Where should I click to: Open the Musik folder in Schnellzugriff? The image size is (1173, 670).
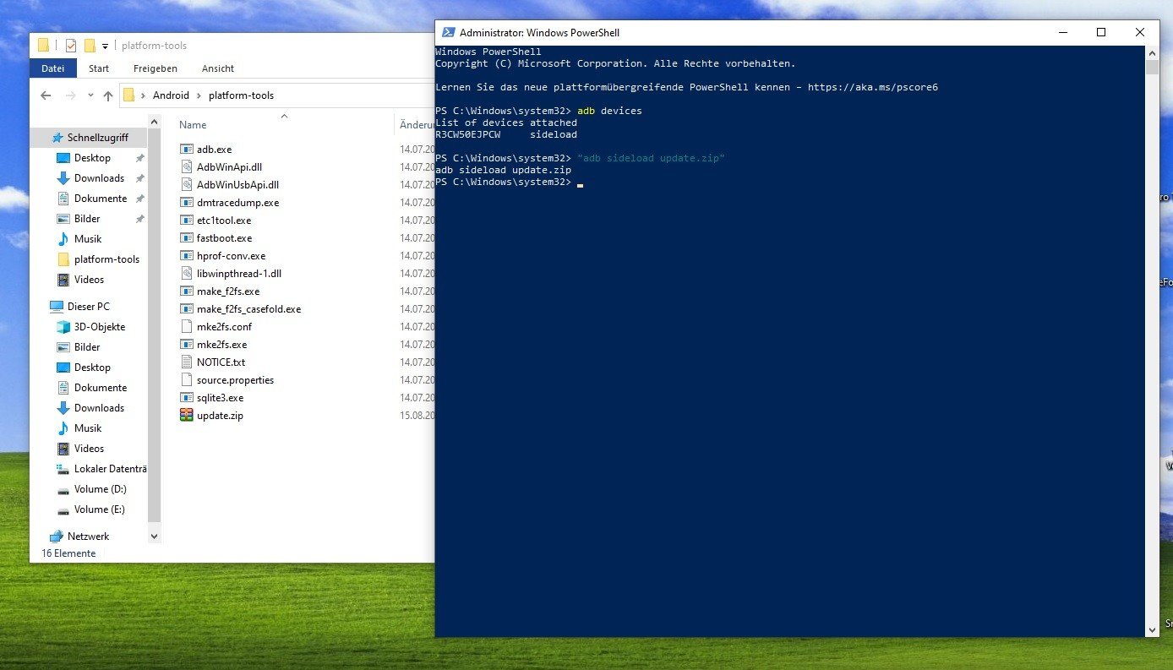[x=87, y=239]
